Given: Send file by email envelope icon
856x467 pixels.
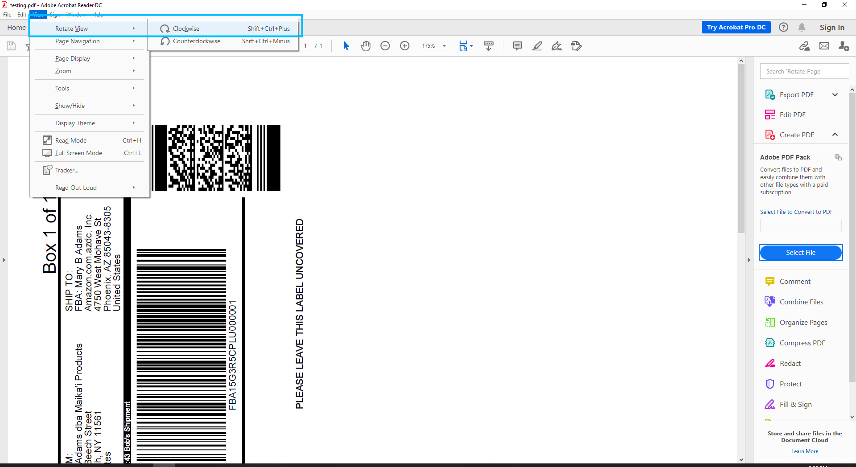Looking at the screenshot, I should [x=824, y=46].
